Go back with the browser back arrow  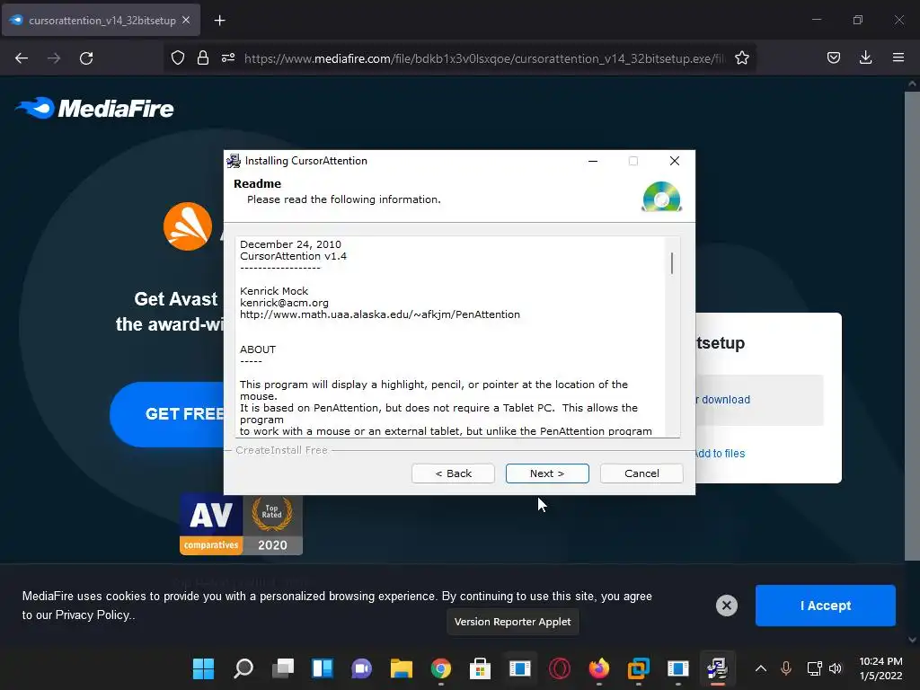click(x=22, y=58)
